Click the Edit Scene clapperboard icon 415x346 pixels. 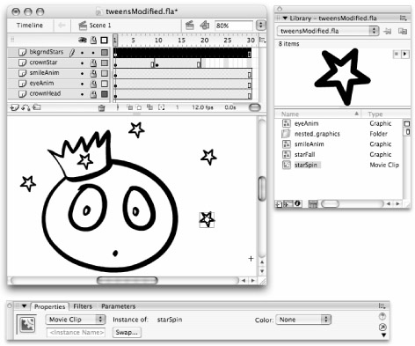point(190,26)
